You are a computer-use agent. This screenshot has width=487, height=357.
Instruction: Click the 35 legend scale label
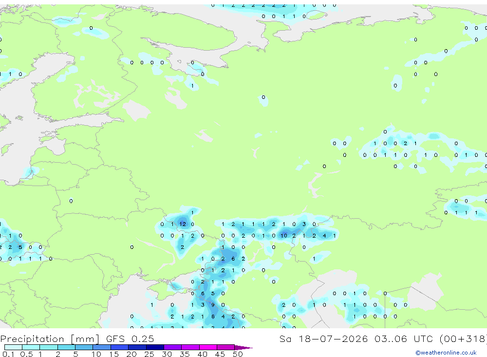tap(185, 354)
